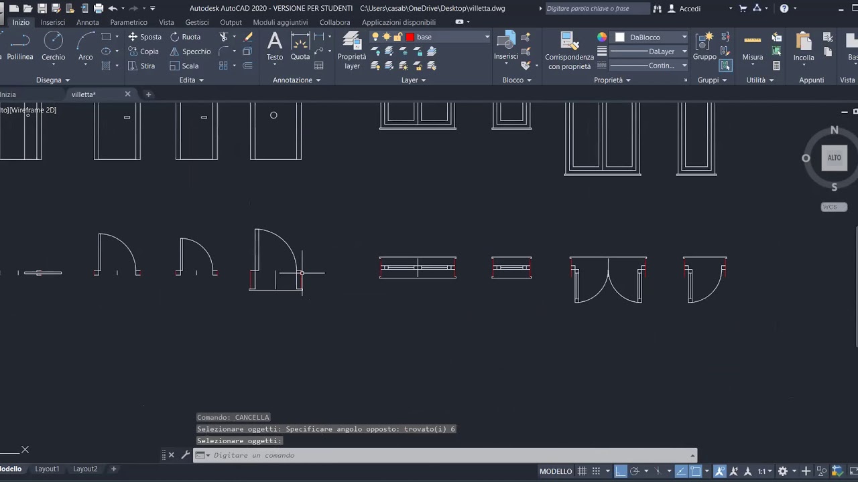Click the MODELLO status bar button

[x=556, y=471]
